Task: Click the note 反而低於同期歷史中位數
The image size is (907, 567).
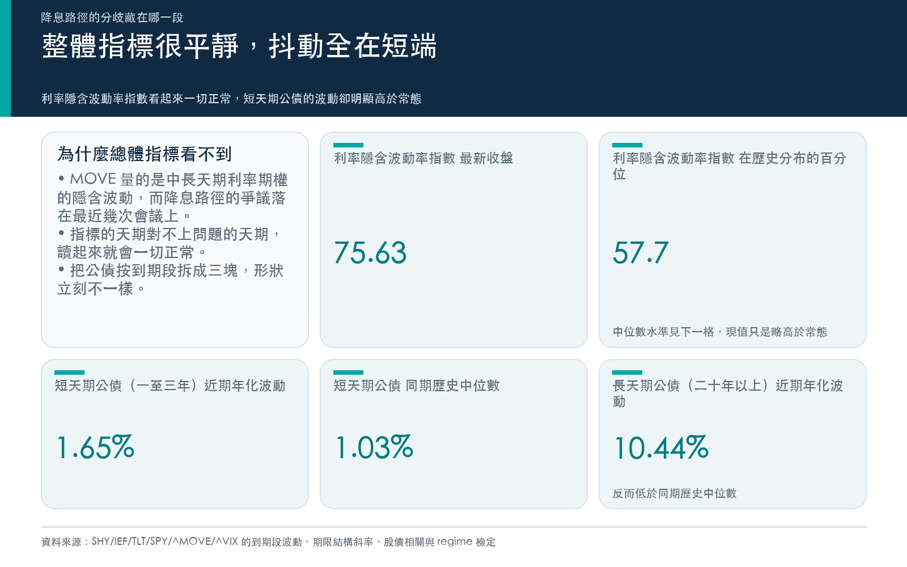Action: [675, 493]
